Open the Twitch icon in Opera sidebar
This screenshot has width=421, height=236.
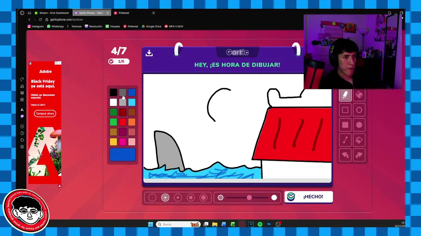(22, 116)
